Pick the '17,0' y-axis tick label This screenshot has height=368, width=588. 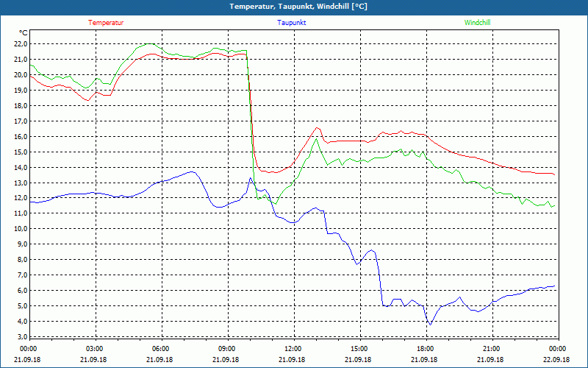pyautogui.click(x=21, y=121)
